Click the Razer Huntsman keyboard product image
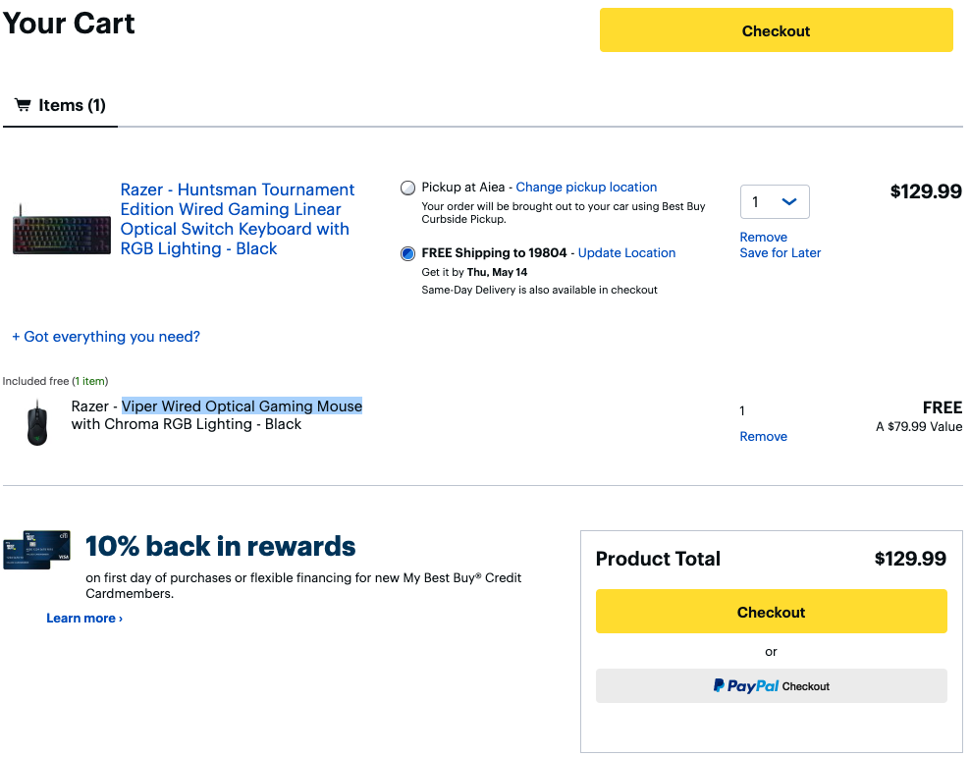This screenshot has width=970, height=757. tap(62, 234)
